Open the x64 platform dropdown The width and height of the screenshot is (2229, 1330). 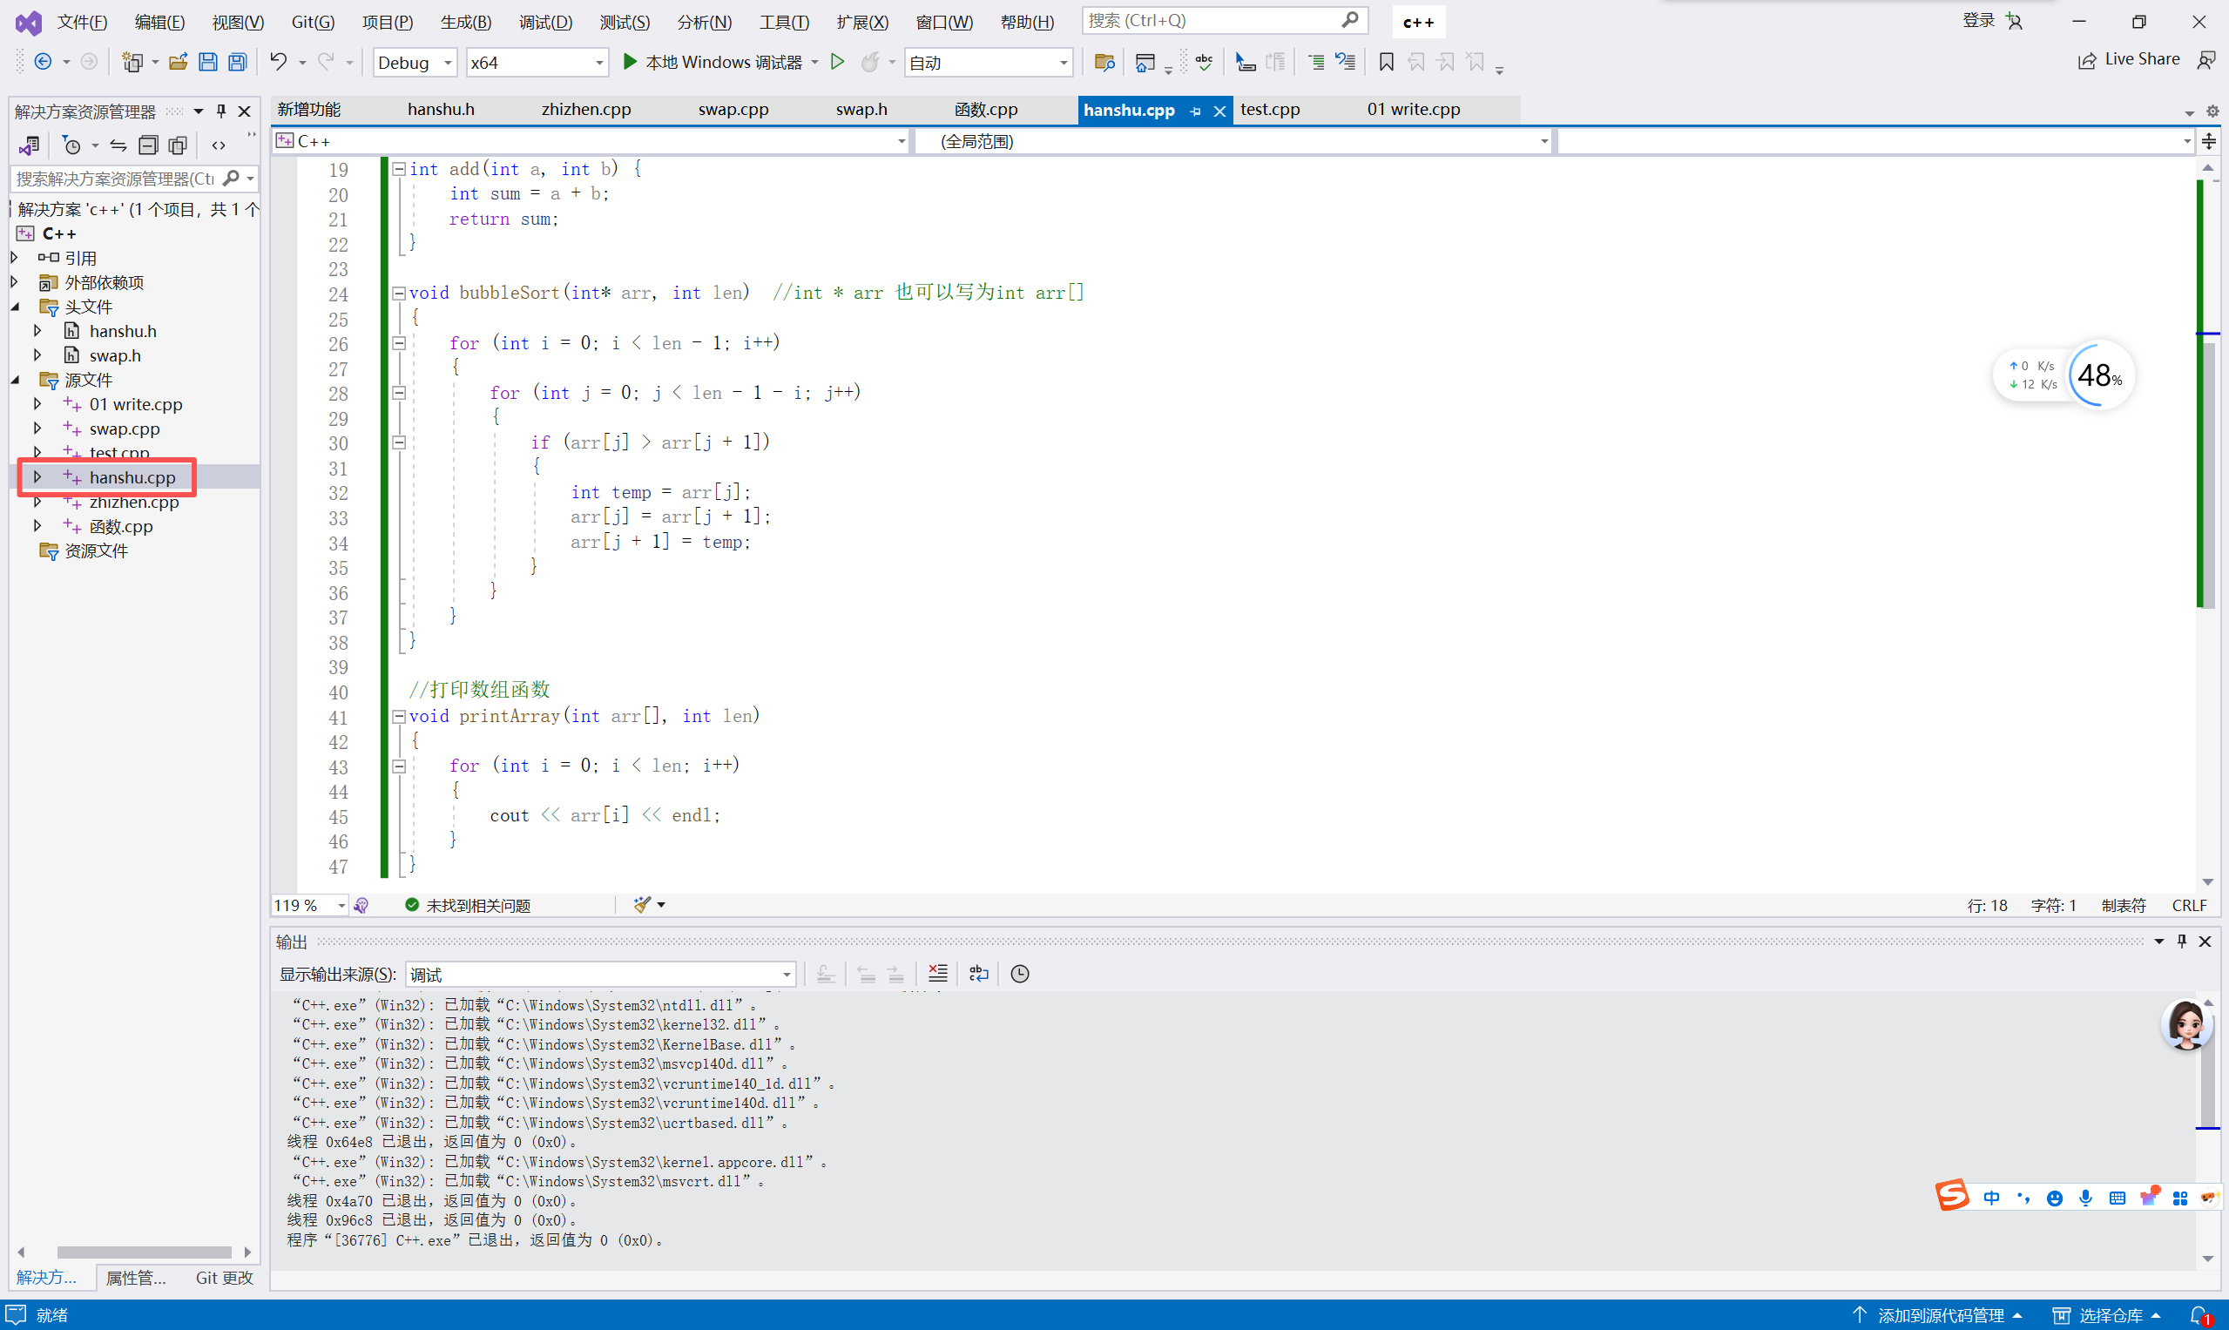[x=598, y=63]
